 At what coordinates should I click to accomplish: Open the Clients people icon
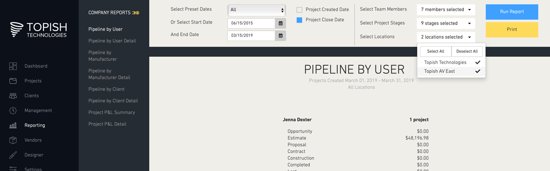[13, 96]
